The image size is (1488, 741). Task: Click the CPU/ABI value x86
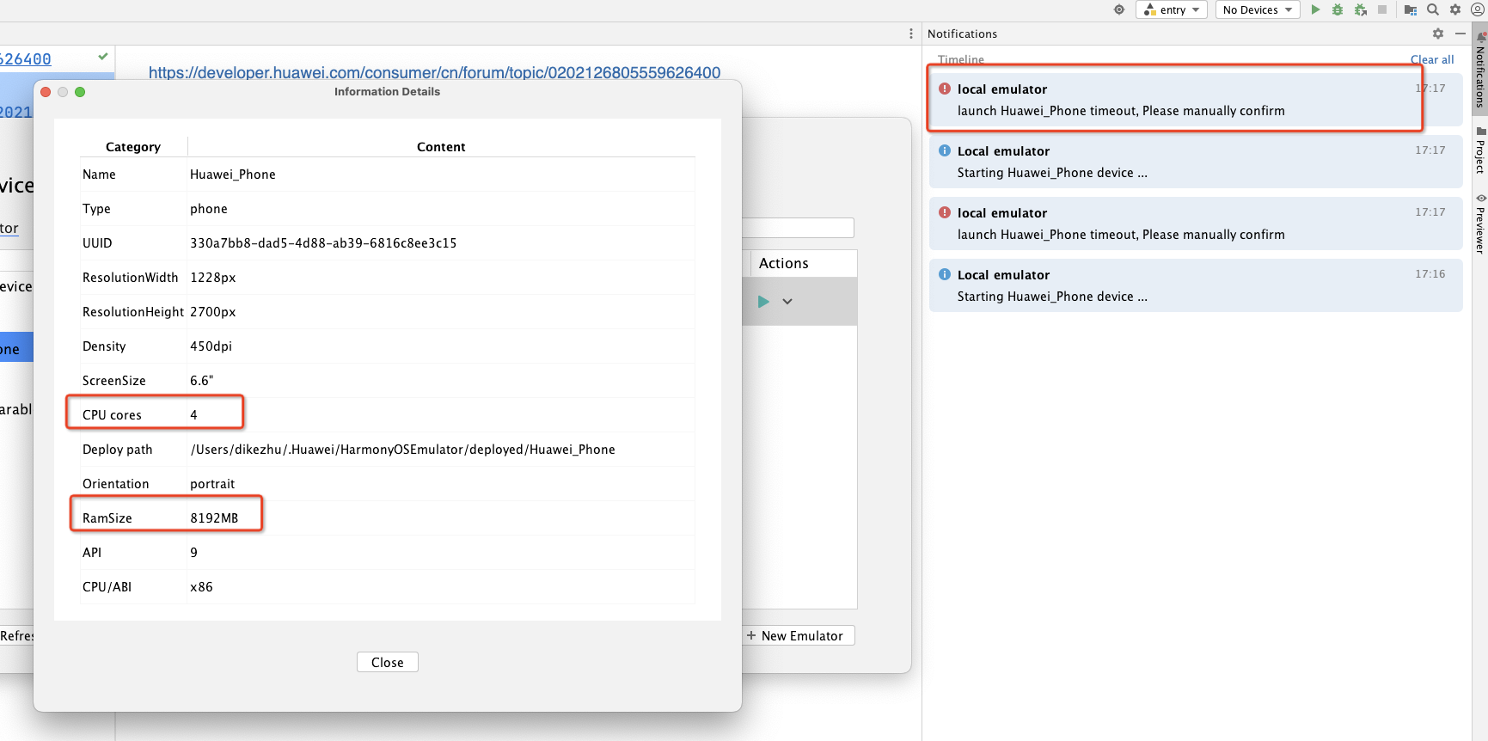(201, 587)
